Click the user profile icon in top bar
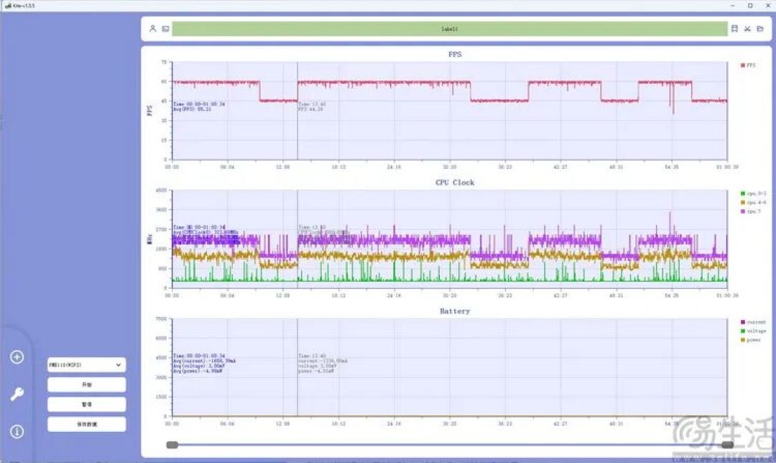Viewport: 776px width, 463px height. point(153,29)
